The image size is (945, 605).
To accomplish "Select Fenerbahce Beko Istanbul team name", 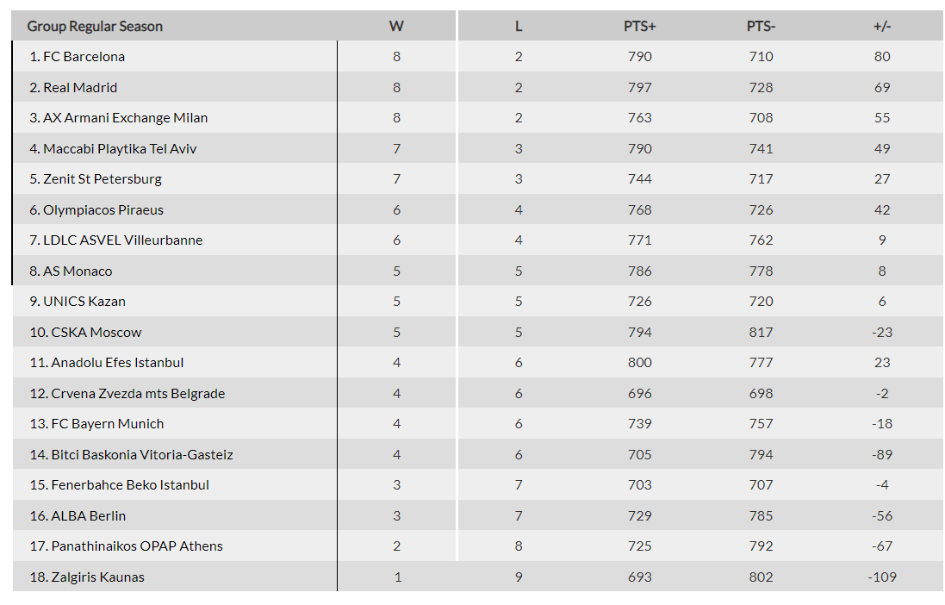I will [x=130, y=485].
